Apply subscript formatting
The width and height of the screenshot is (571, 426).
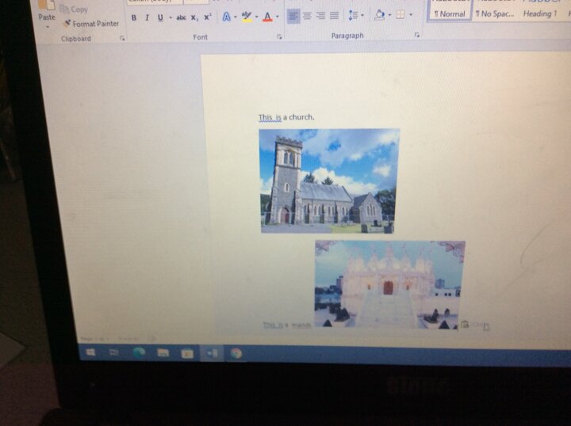point(194,17)
